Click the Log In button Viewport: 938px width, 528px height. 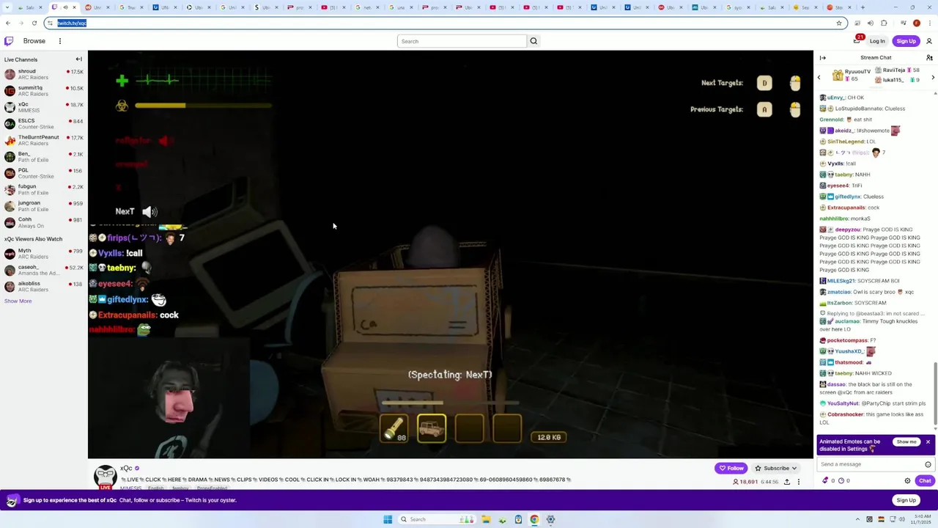point(877,41)
